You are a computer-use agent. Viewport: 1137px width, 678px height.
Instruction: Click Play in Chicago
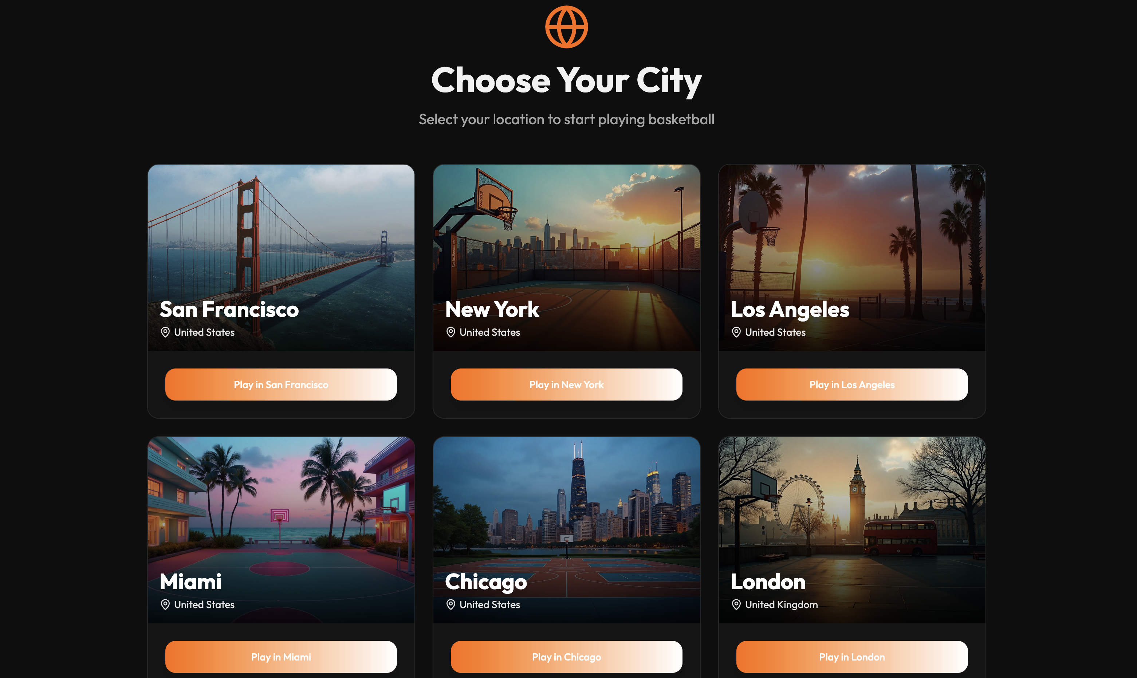(x=566, y=657)
